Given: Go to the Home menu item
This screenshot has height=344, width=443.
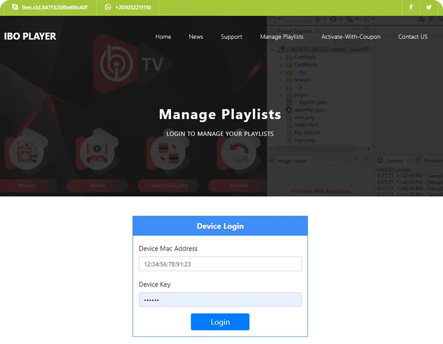Looking at the screenshot, I should [163, 37].
